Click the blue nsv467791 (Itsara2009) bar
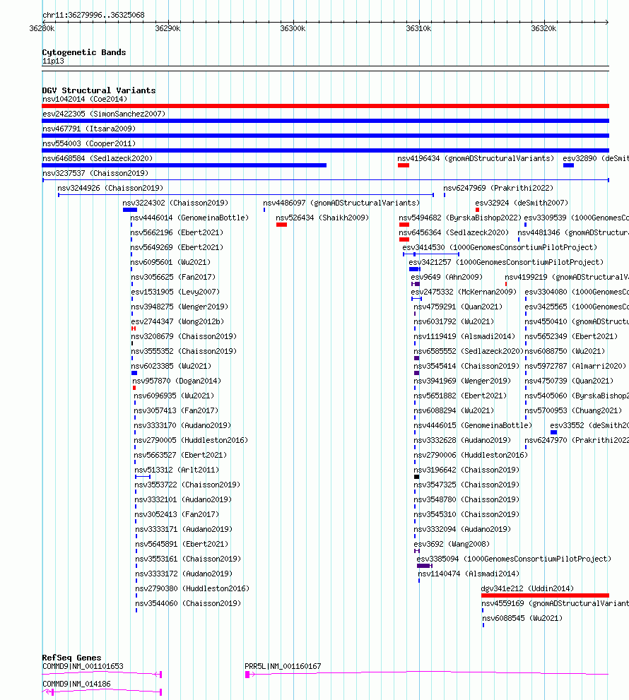 325,136
